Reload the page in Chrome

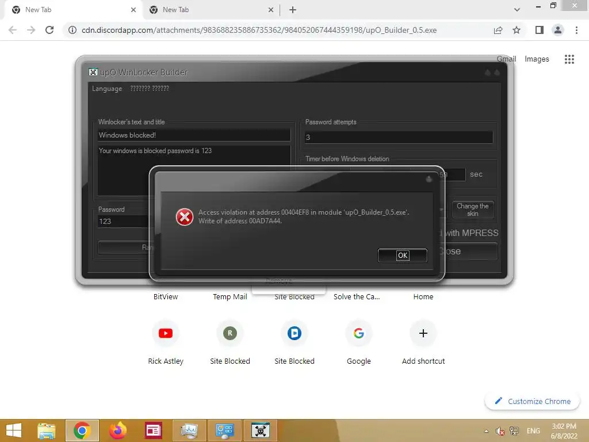click(49, 30)
